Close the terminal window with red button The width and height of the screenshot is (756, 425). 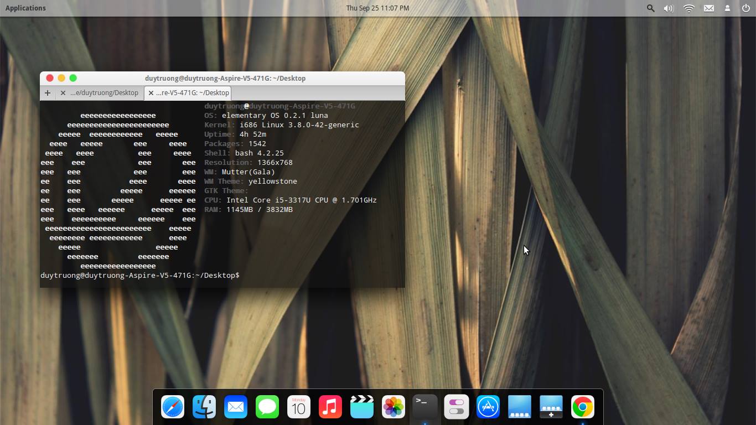50,78
